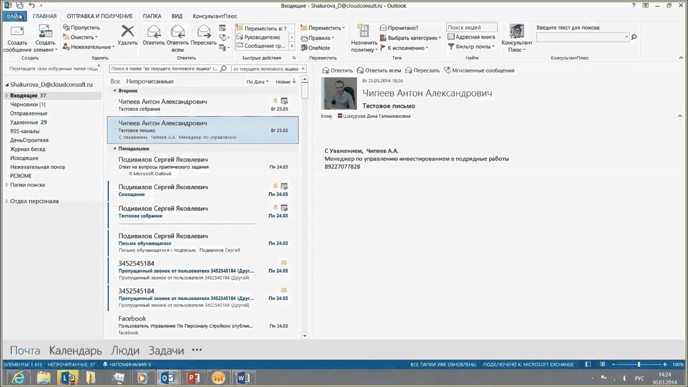Switch to Календарь navigation
This screenshot has height=387, width=688.
coord(75,350)
